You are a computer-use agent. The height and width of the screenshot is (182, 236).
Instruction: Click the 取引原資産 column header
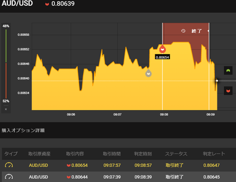pos(39,154)
